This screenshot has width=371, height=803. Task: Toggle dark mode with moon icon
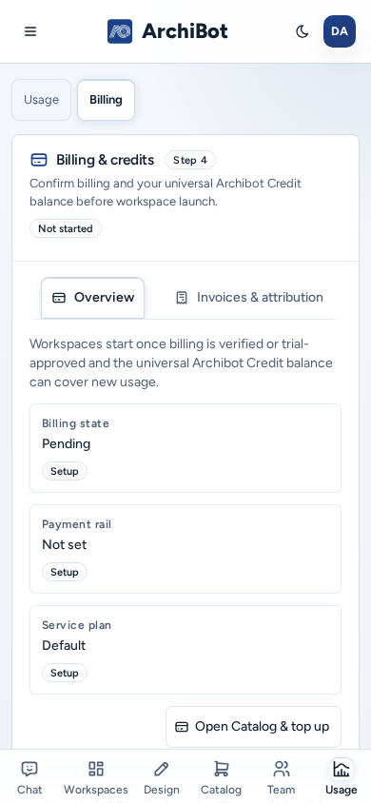tap(302, 31)
